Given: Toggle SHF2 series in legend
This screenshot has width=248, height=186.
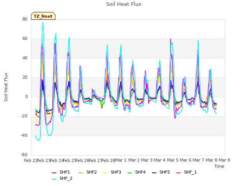Looking at the screenshot, I should pos(88,172).
